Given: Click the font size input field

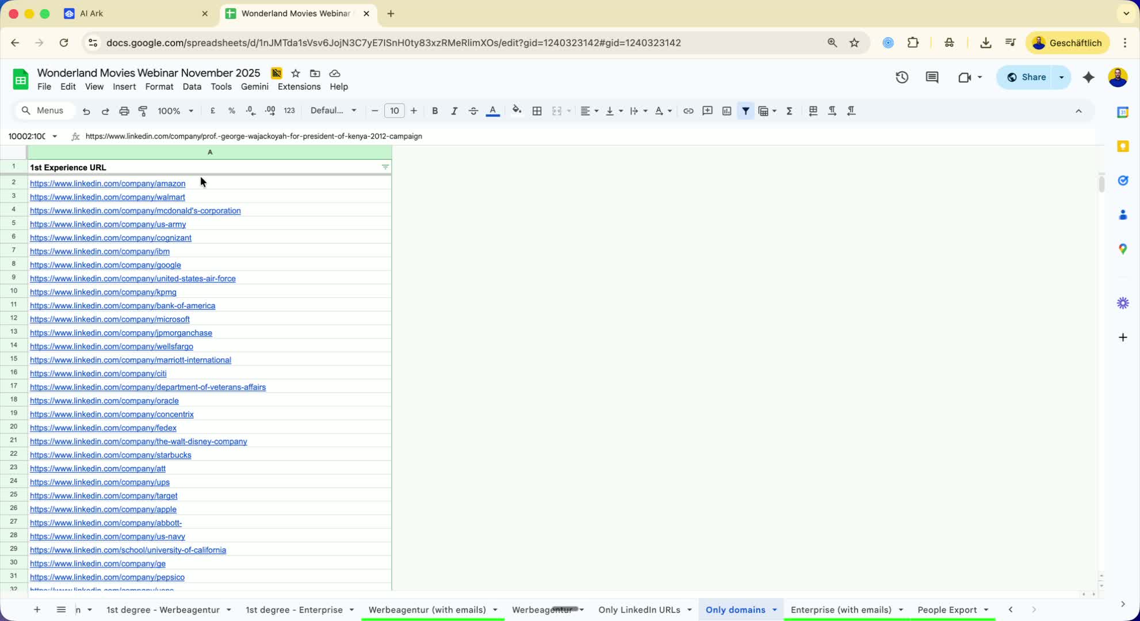Looking at the screenshot, I should click(x=394, y=111).
